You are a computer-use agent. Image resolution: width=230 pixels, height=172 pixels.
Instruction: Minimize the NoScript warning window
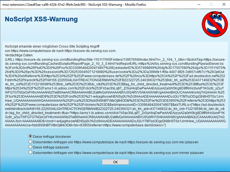[x=199, y=5]
